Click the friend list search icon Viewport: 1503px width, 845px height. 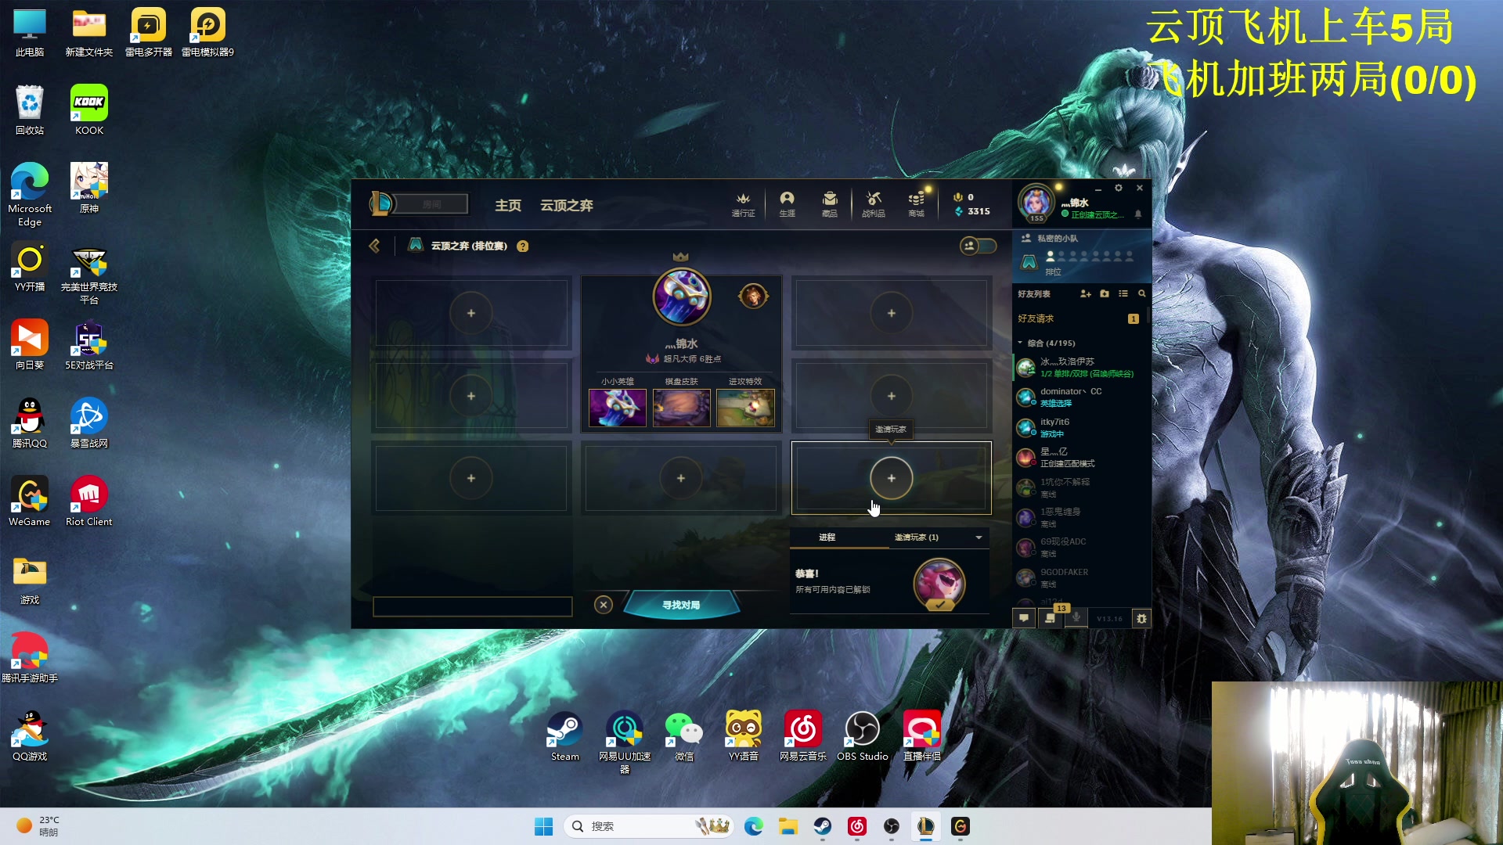tap(1141, 293)
